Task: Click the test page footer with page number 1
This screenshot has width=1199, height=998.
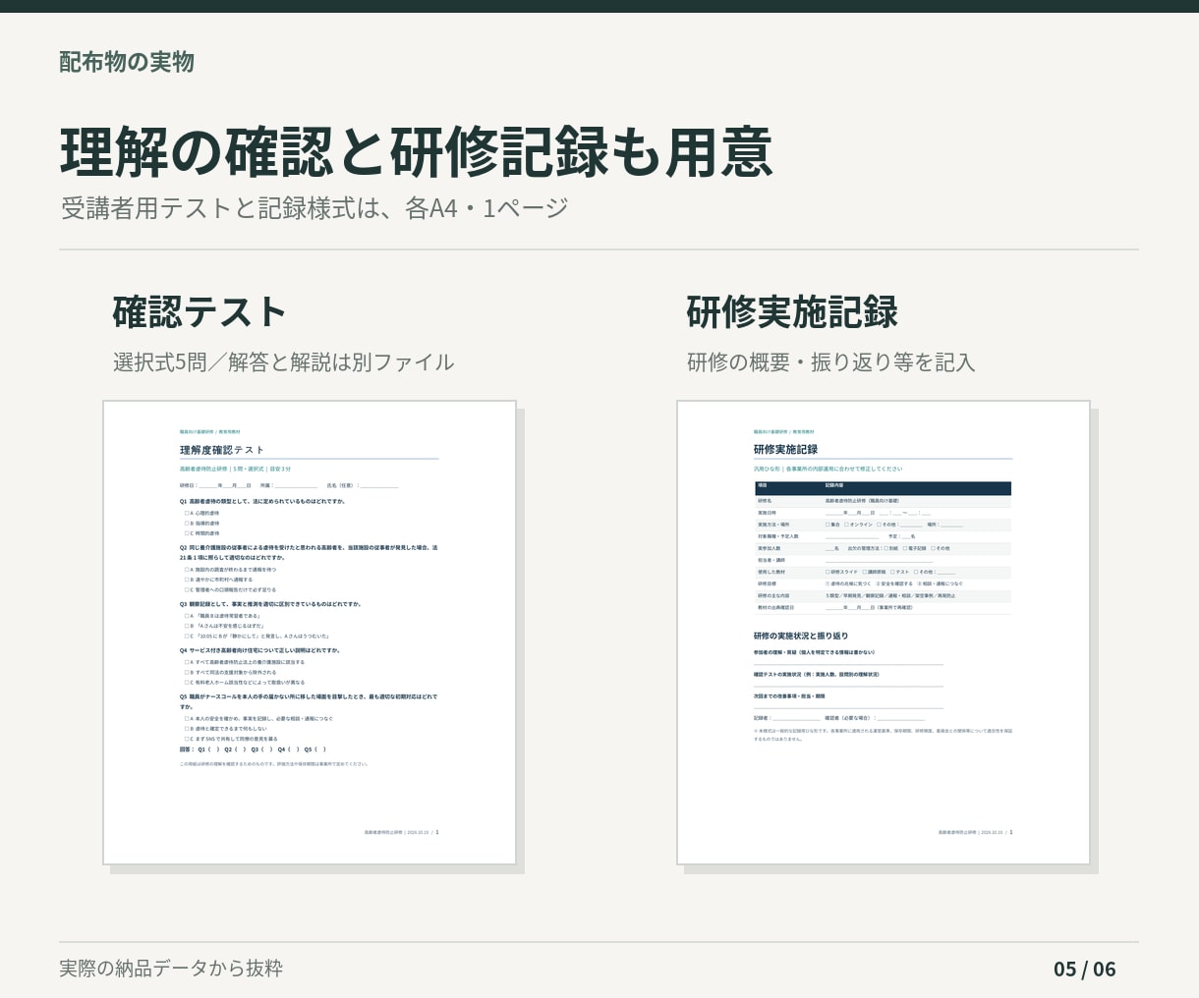Action: 401,832
